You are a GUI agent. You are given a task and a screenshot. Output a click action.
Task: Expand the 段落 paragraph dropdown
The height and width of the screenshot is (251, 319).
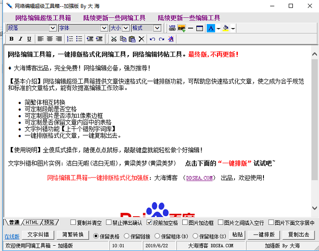point(53,28)
